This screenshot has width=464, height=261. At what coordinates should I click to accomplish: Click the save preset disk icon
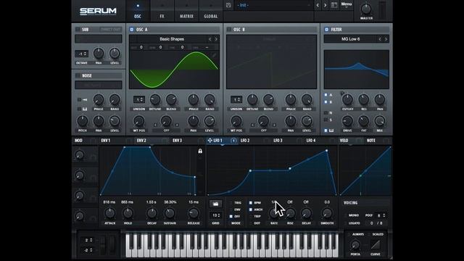pos(228,5)
